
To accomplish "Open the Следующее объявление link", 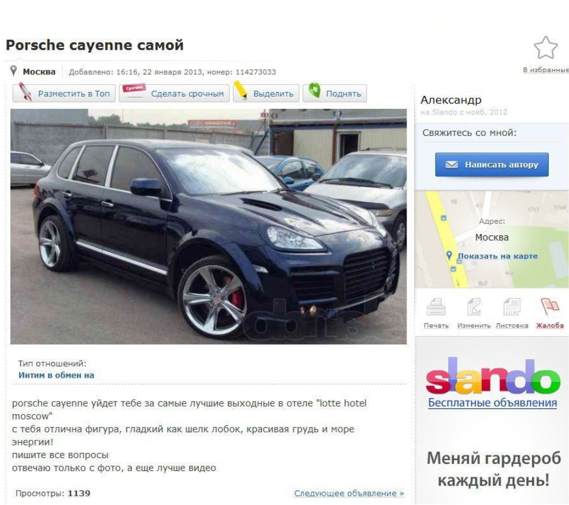I will tap(349, 493).
